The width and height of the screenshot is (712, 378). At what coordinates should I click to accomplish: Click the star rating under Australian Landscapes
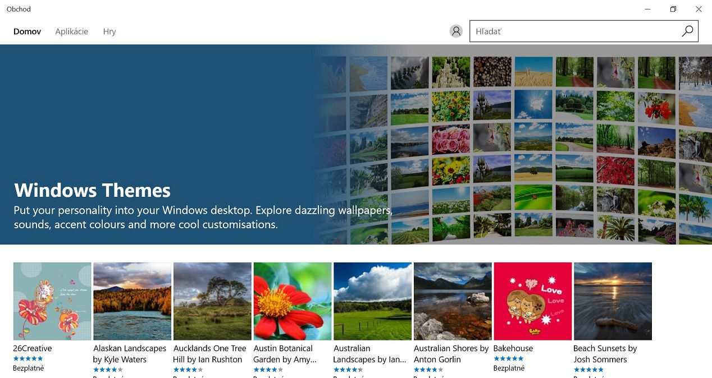pyautogui.click(x=348, y=370)
